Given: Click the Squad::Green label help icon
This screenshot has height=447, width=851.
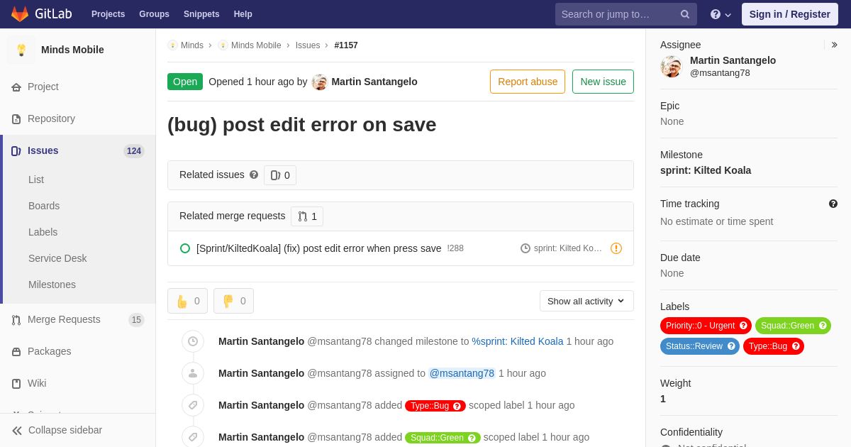Looking at the screenshot, I should [x=823, y=326].
